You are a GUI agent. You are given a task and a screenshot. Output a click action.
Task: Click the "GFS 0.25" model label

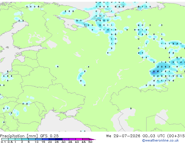coord(49,136)
